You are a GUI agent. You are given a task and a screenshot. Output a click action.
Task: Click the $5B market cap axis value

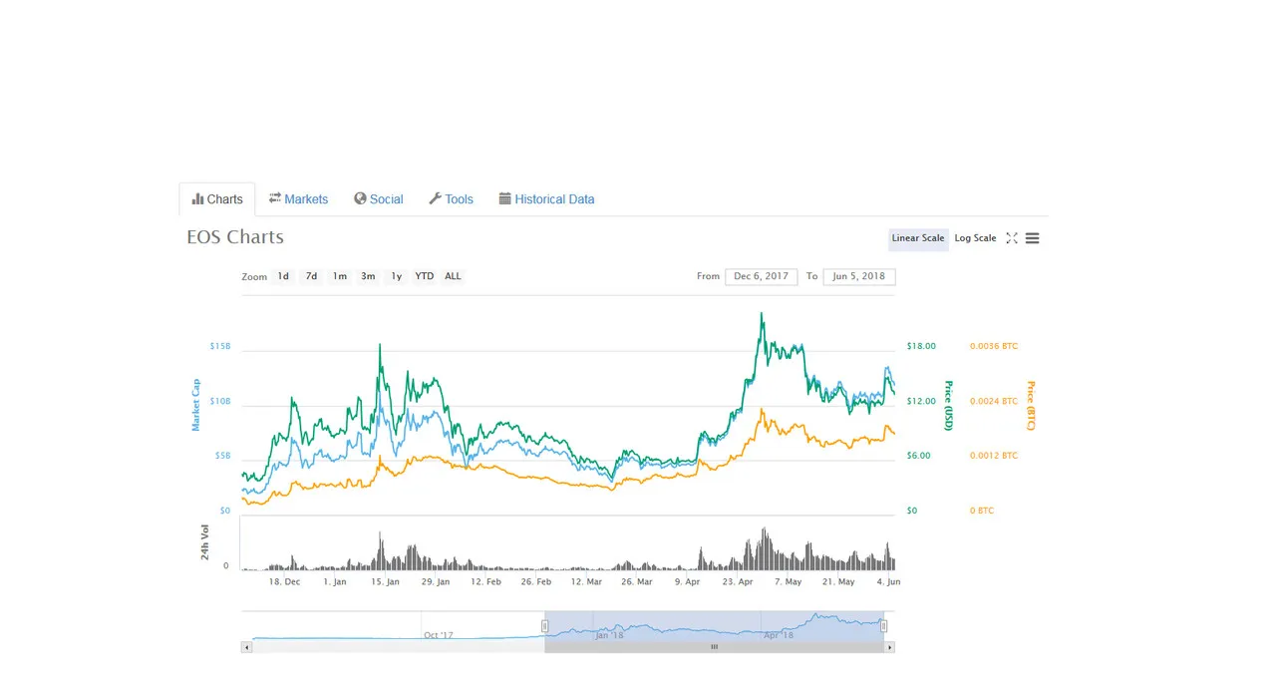[x=222, y=456]
